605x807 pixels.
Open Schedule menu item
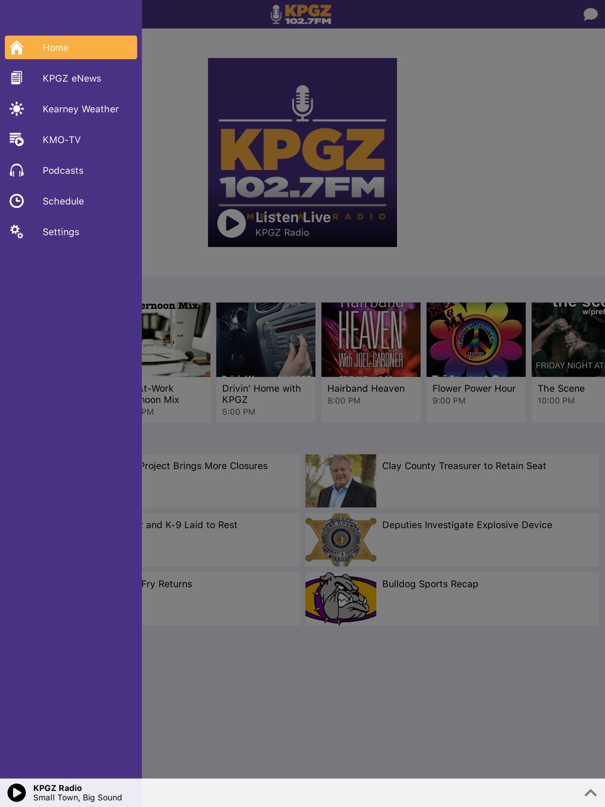71,201
